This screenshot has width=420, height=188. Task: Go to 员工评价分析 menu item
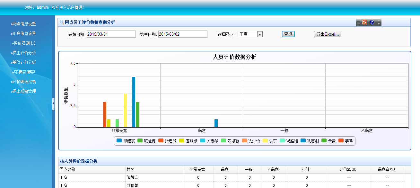pyautogui.click(x=23, y=53)
